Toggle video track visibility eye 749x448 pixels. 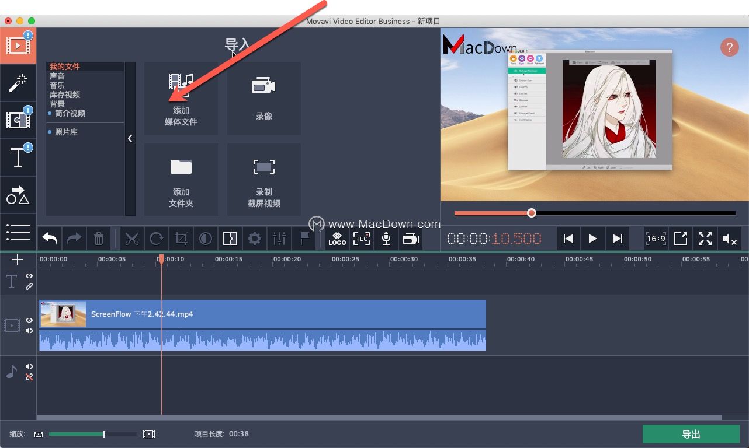[29, 320]
